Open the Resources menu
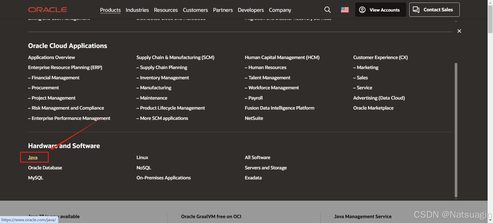This screenshot has height=223, width=493. (166, 10)
